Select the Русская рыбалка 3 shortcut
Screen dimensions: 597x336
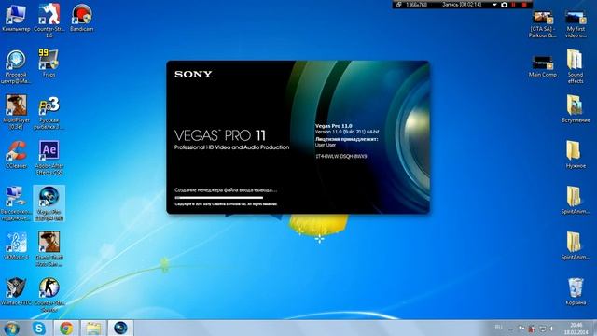[x=49, y=113]
